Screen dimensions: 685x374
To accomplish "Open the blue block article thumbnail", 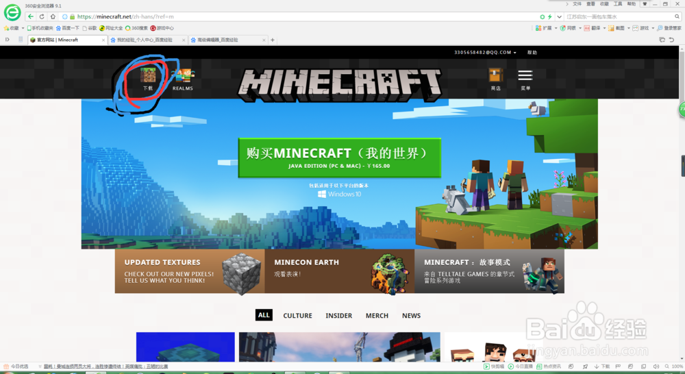I will [185, 347].
